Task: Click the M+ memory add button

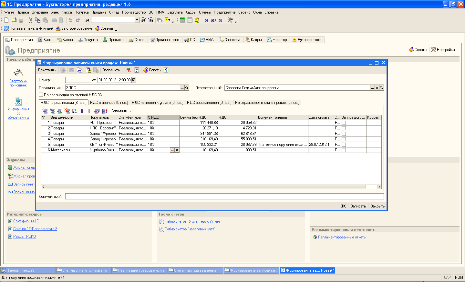Action: coord(214,20)
